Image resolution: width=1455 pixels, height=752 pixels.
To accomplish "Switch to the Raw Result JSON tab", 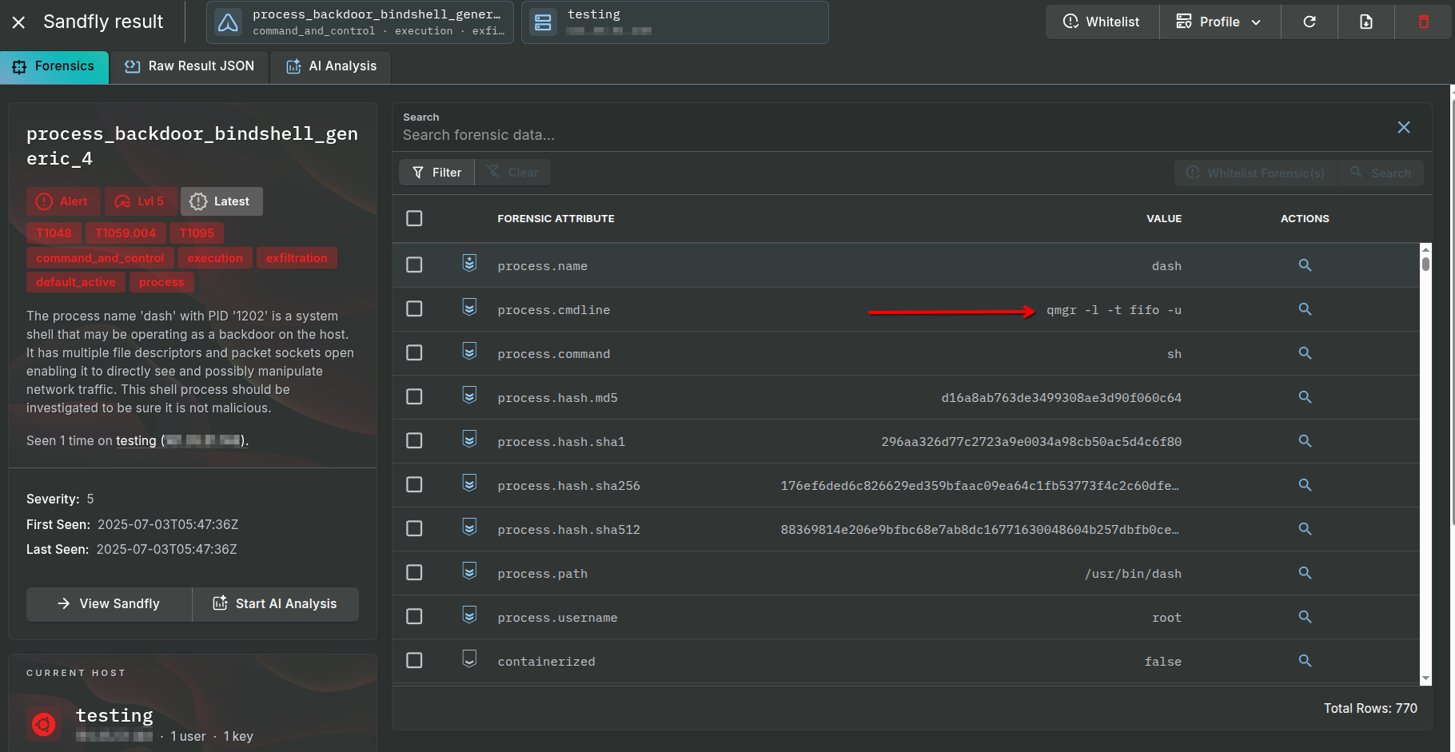I will (189, 66).
